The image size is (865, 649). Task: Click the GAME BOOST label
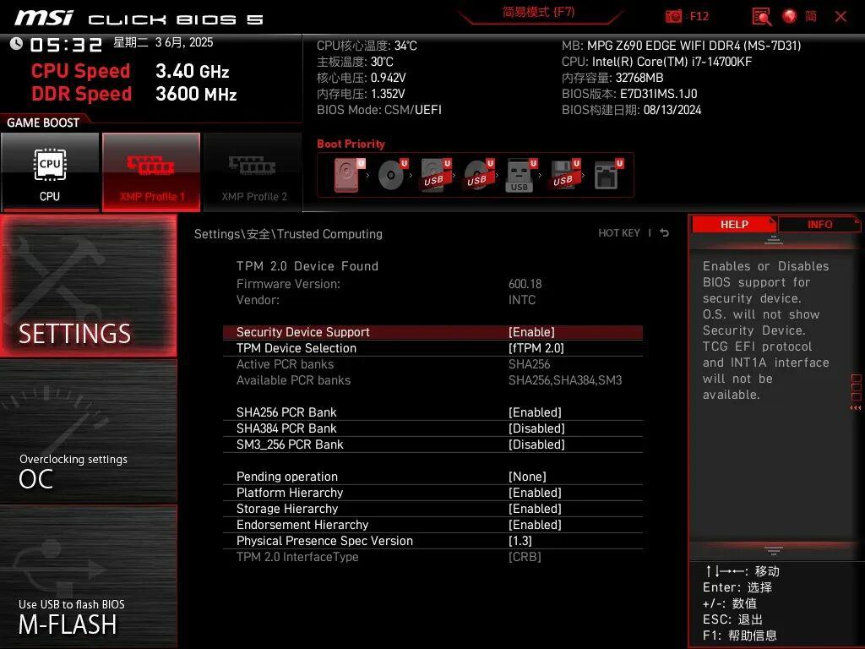[43, 123]
